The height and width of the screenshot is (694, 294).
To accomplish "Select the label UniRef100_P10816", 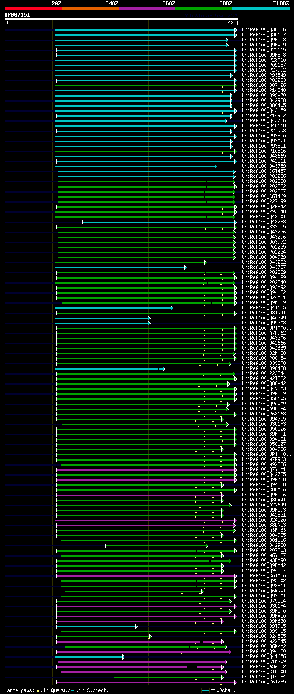I will click(x=264, y=151).
